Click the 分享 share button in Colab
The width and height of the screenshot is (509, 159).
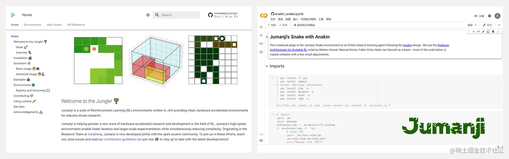(x=479, y=16)
